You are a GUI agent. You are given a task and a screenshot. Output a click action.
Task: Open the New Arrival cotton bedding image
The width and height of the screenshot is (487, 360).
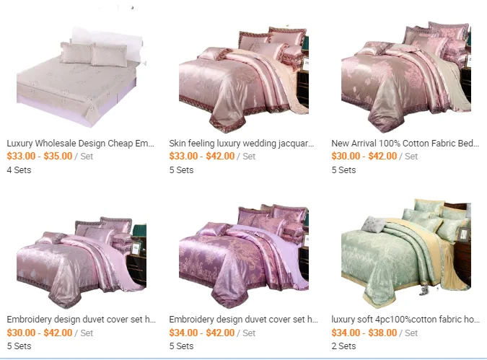(406, 78)
